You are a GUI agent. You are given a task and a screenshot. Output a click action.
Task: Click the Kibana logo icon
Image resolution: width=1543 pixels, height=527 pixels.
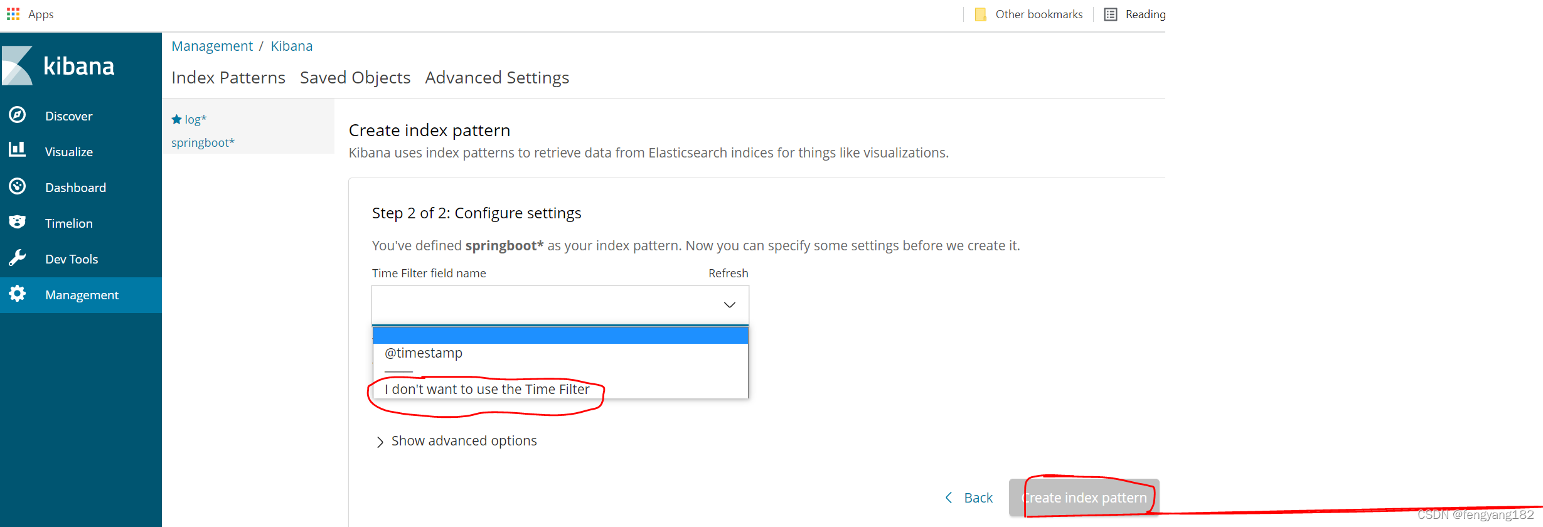pos(17,65)
